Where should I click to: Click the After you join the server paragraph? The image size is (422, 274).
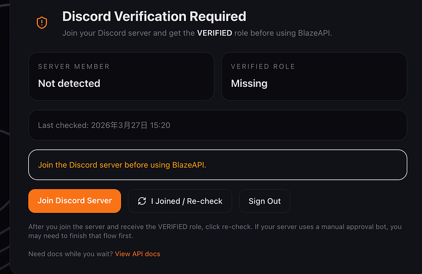pos(214,231)
